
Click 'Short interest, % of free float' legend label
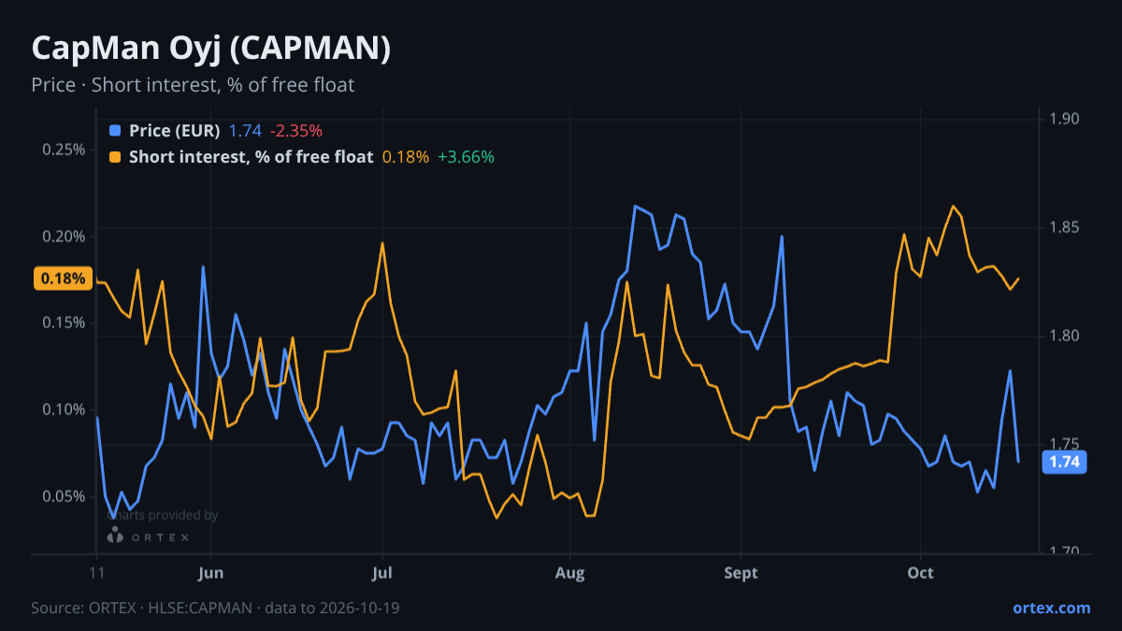[252, 157]
